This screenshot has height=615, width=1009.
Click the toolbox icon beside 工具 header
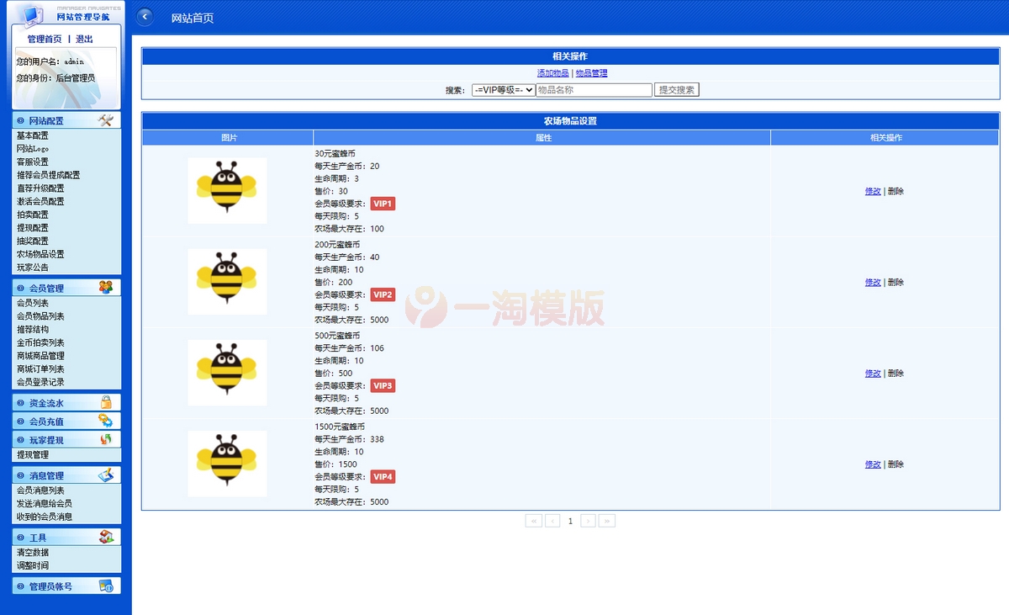point(105,537)
